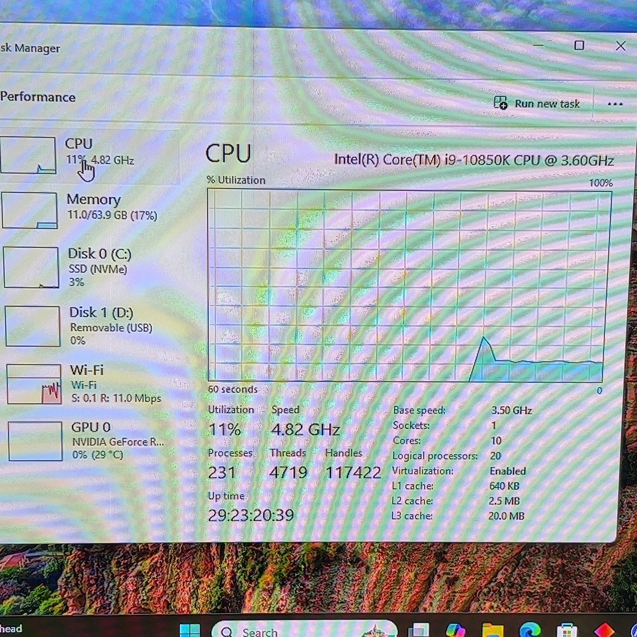Open the Windows Start menu
The image size is (637, 637).
[190, 630]
